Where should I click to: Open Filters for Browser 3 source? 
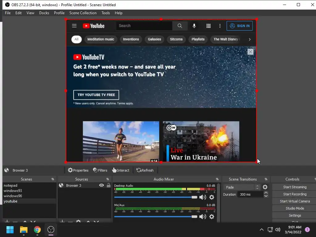tap(100, 170)
